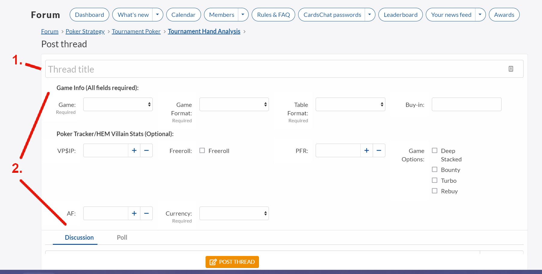
Task: Open the Currency dropdown
Action: [x=234, y=213]
